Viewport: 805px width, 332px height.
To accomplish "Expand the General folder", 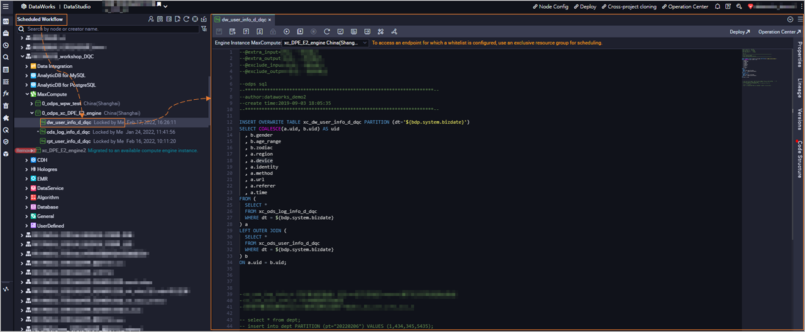I will pos(26,217).
